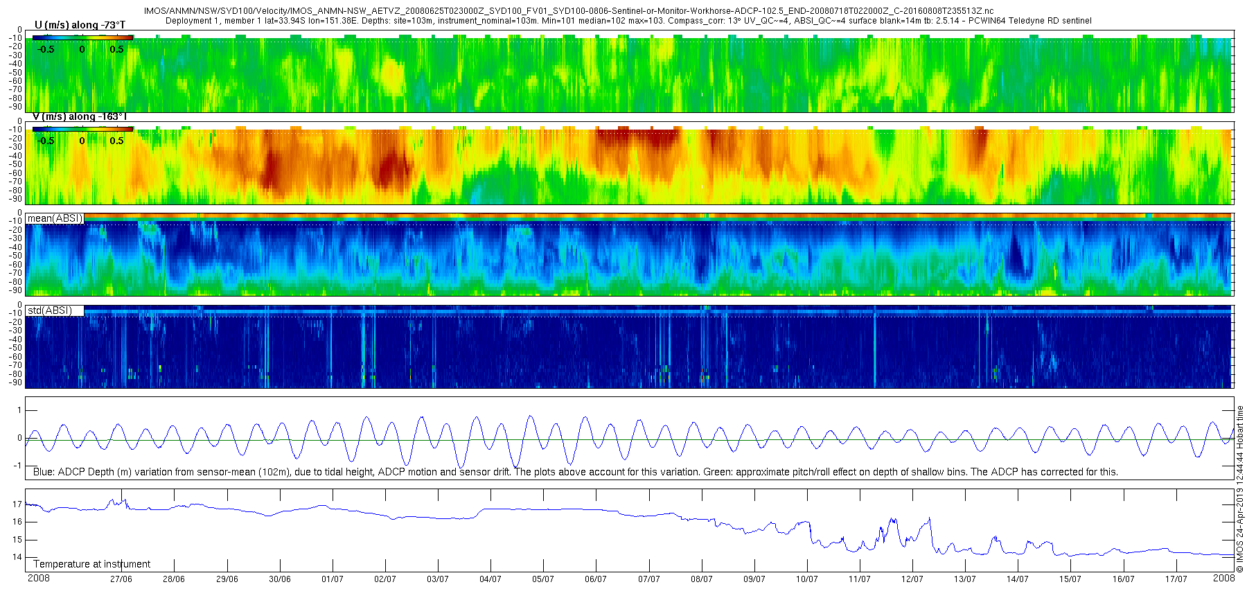Click the '1' tick on the depth-variation axis
The width and height of the screenshot is (1247, 589).
pos(19,411)
